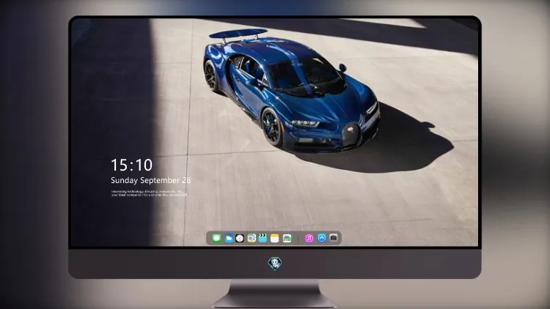Viewport: 550px width, 309px height.
Task: Open the green Messages app in the dock
Action: tap(217, 238)
